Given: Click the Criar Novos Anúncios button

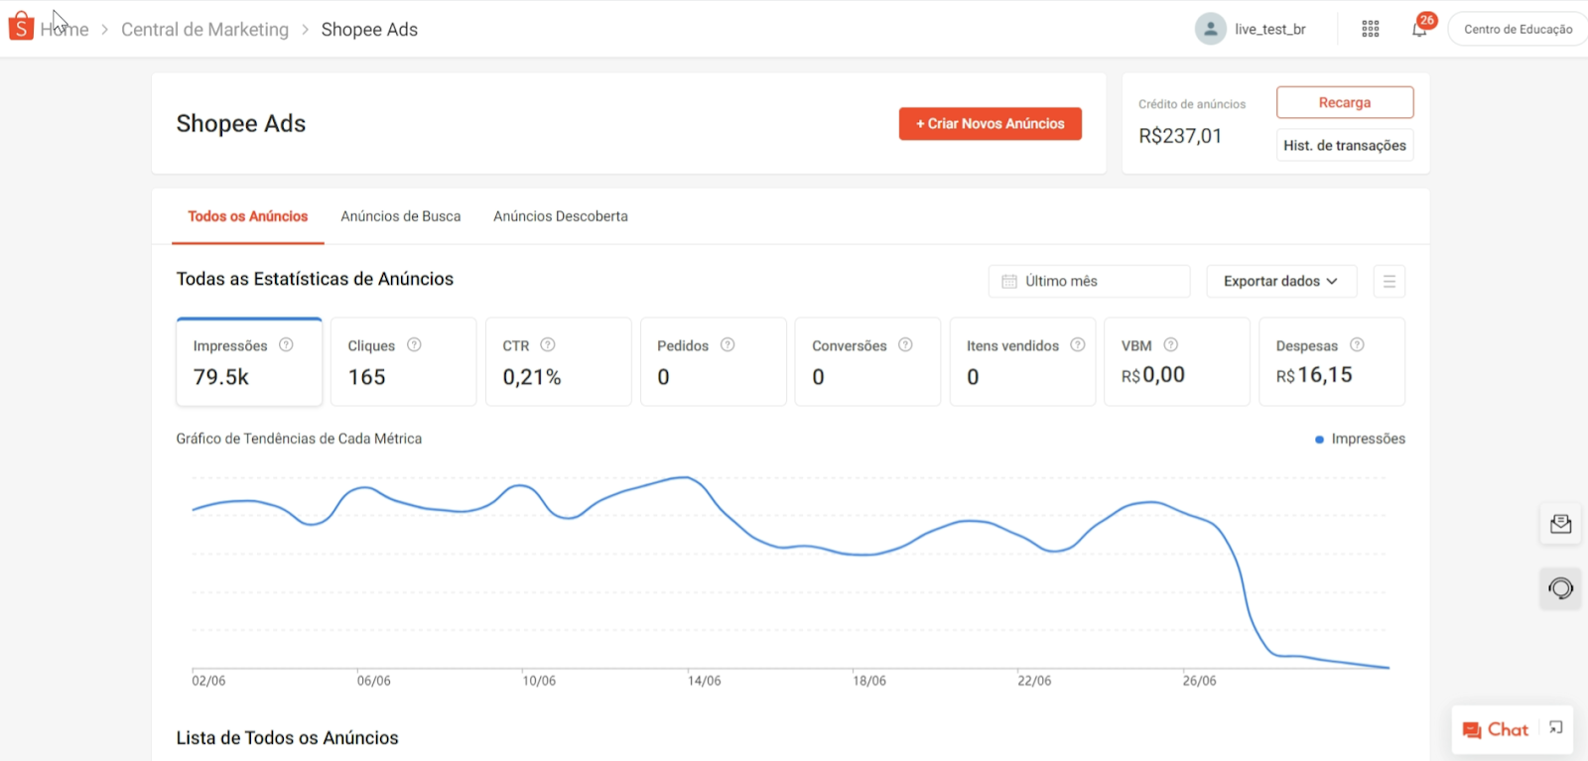Looking at the screenshot, I should pos(991,124).
